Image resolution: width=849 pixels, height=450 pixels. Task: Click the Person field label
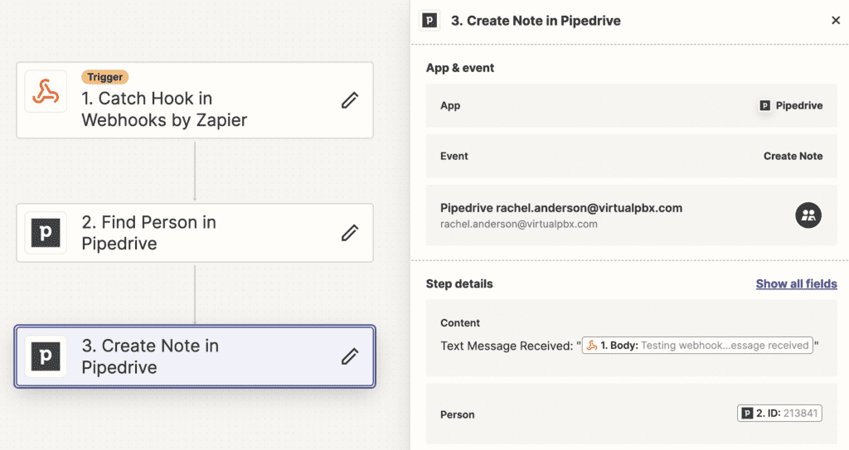[457, 414]
